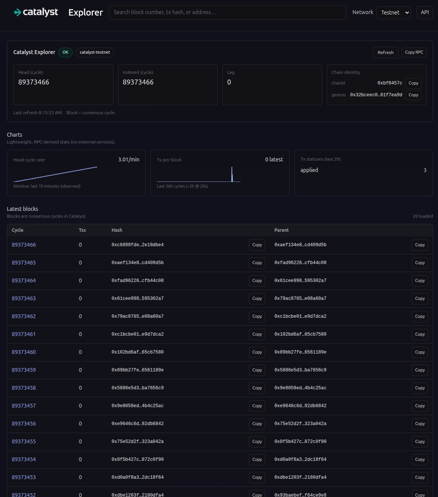Copy the chainId value 0xbf8457c
The width and height of the screenshot is (438, 497).
[x=413, y=83]
